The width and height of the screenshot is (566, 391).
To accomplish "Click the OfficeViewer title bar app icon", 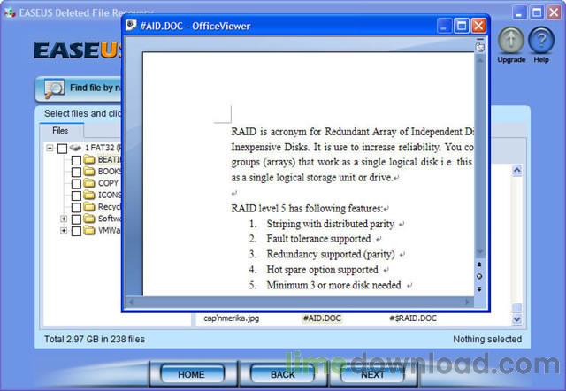I will tap(131, 26).
